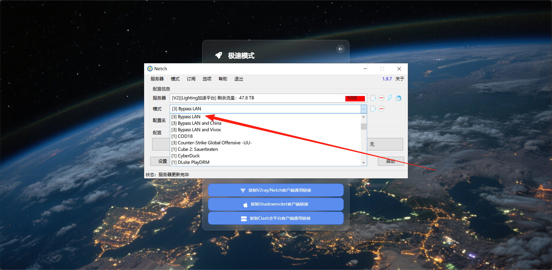Select "[1] Cube 2: Sauerbraten" mode

point(266,149)
